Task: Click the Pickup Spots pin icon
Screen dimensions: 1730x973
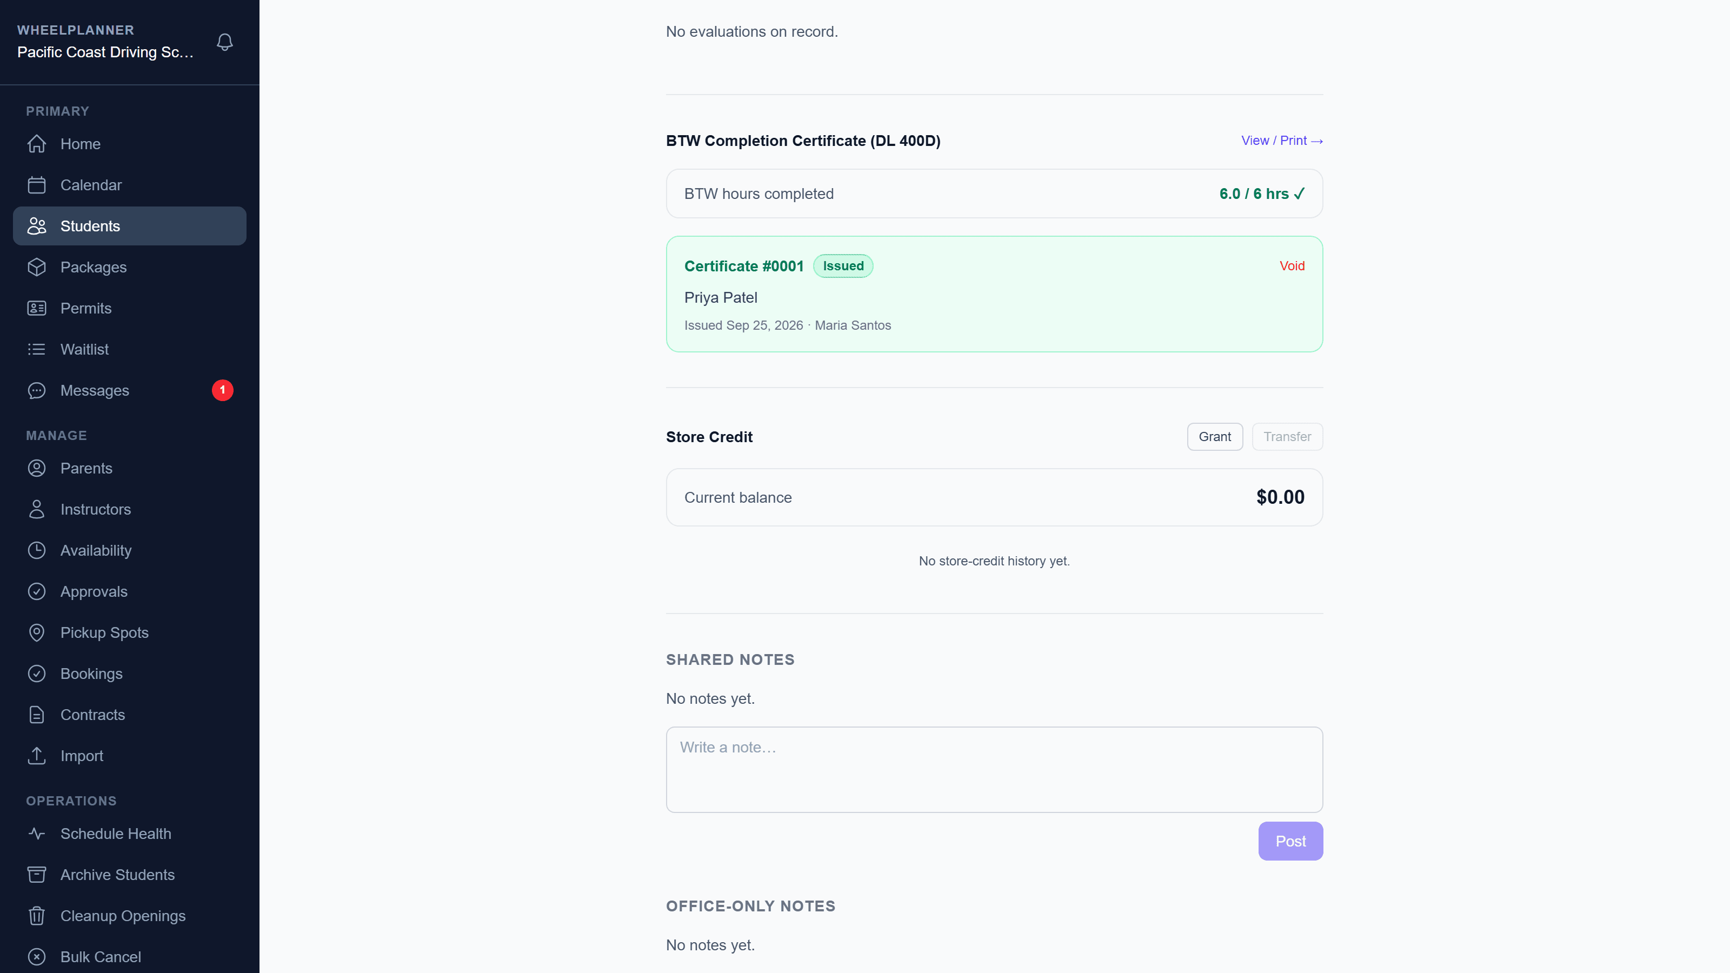Action: tap(37, 632)
